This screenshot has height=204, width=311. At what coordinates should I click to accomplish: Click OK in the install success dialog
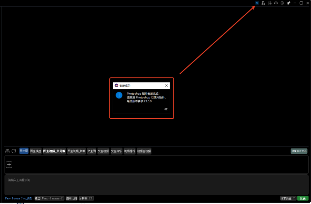[x=166, y=109]
